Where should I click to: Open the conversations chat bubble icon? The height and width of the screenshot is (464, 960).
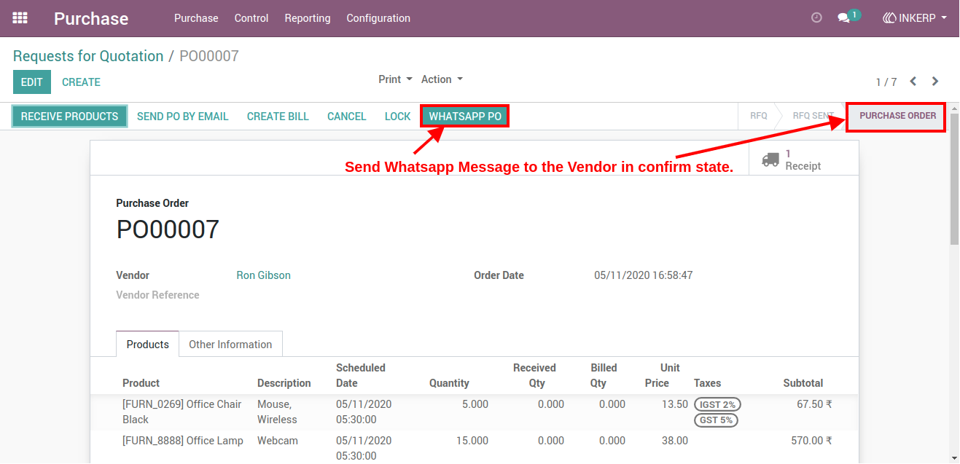[844, 18]
